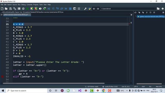Continue debug execution fast-forward icon

coord(66,9)
